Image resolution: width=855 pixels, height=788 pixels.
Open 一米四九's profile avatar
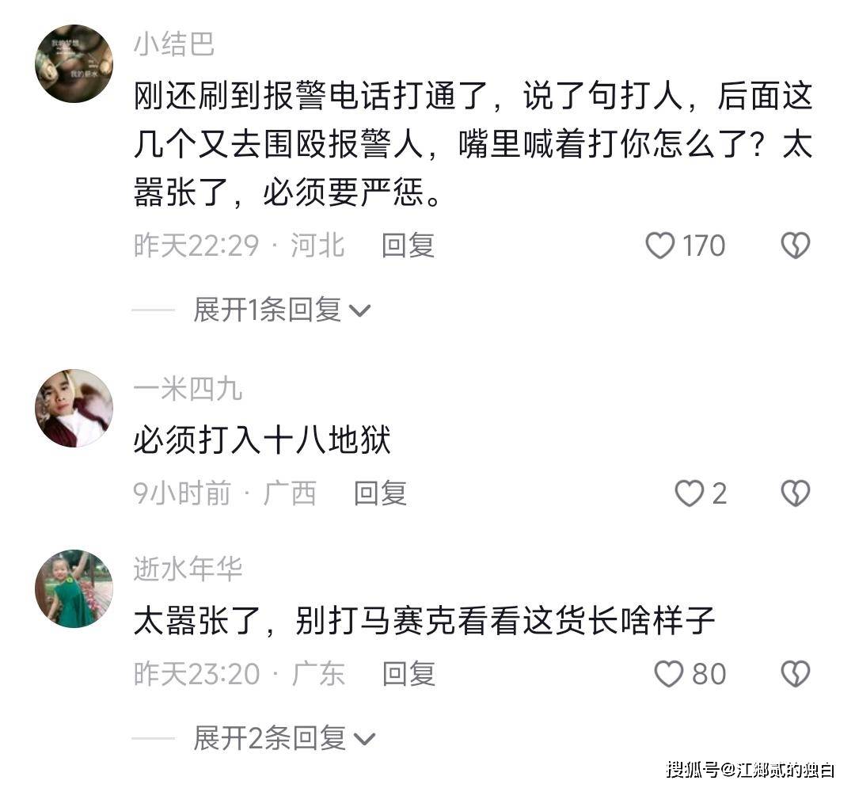tap(74, 409)
